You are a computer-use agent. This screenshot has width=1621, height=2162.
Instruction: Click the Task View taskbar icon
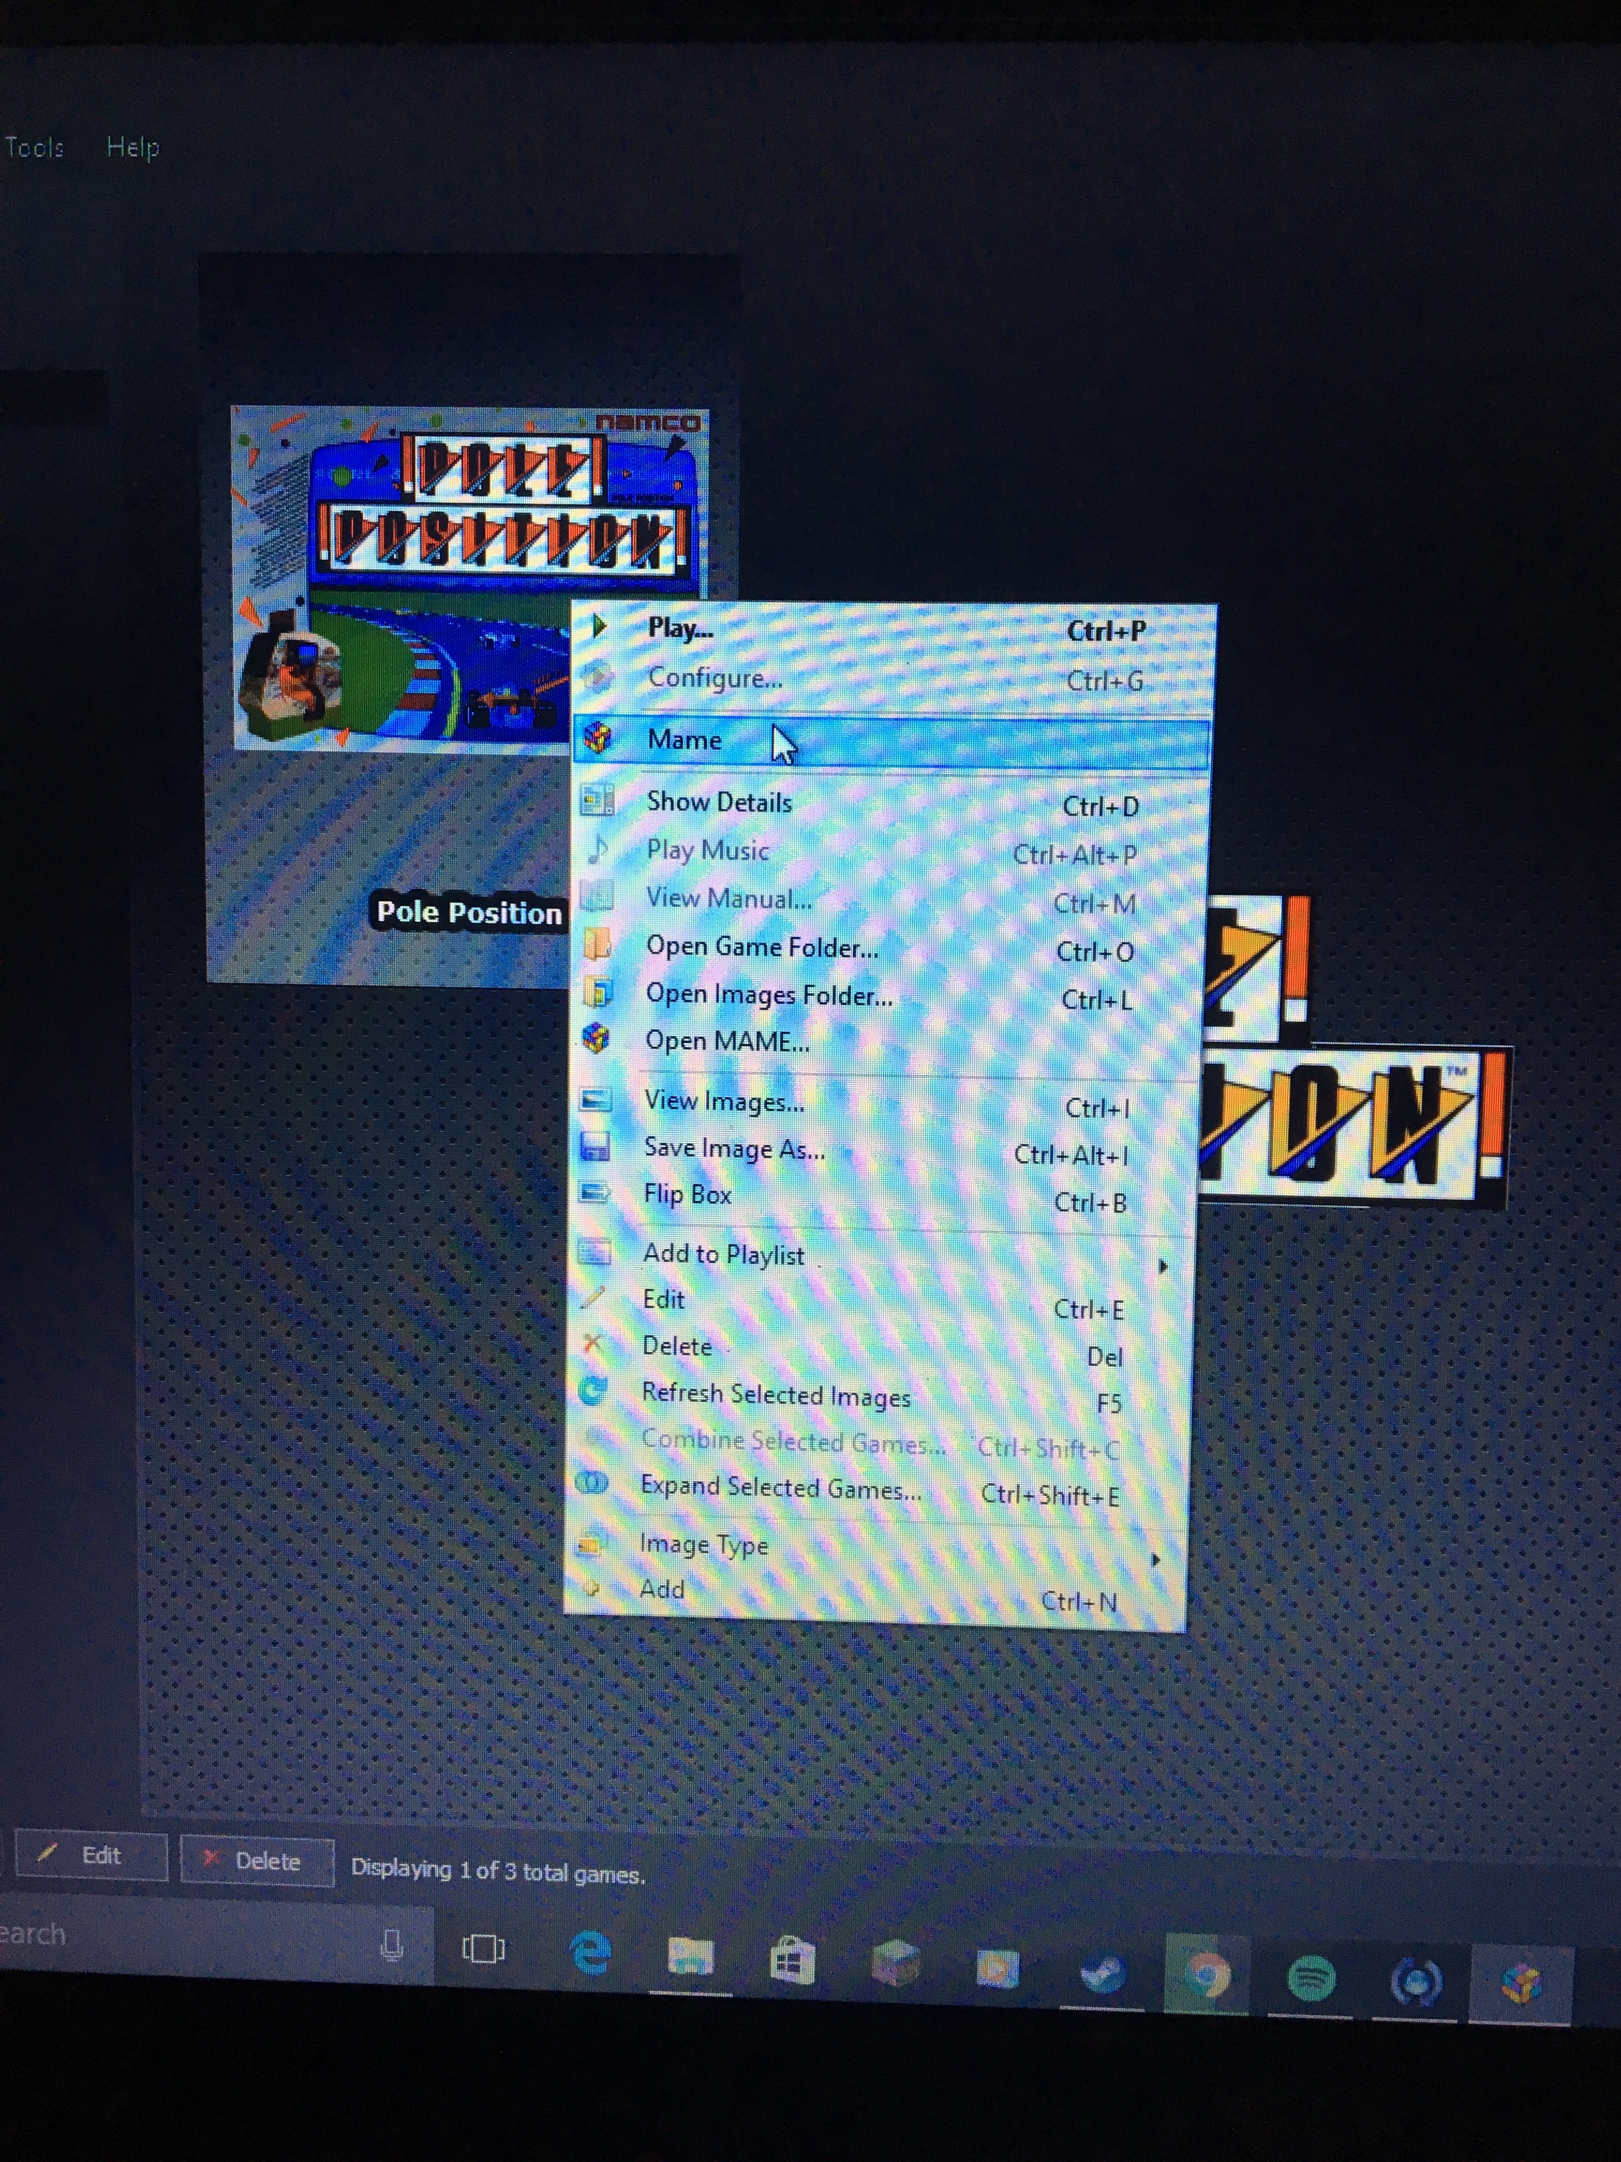click(482, 1949)
